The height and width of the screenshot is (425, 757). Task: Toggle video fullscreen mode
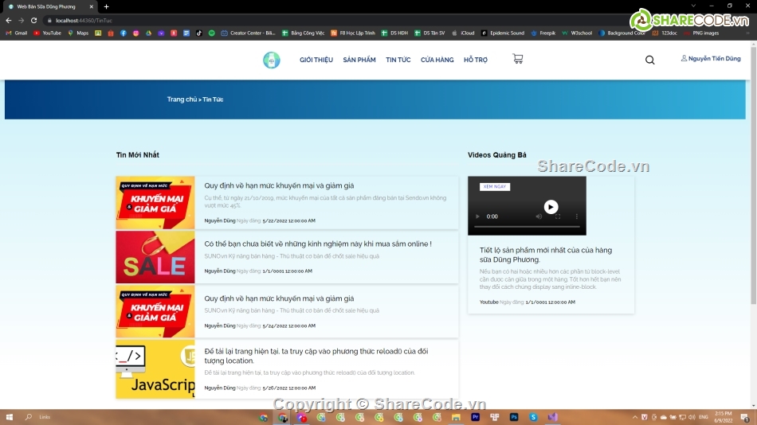(558, 216)
